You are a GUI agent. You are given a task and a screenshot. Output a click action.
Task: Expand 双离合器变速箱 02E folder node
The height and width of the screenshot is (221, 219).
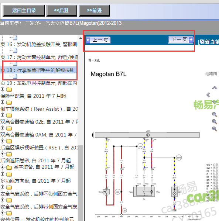pos(2,115)
